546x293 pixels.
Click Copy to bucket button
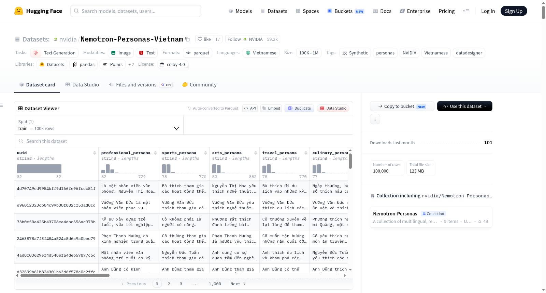402,106
